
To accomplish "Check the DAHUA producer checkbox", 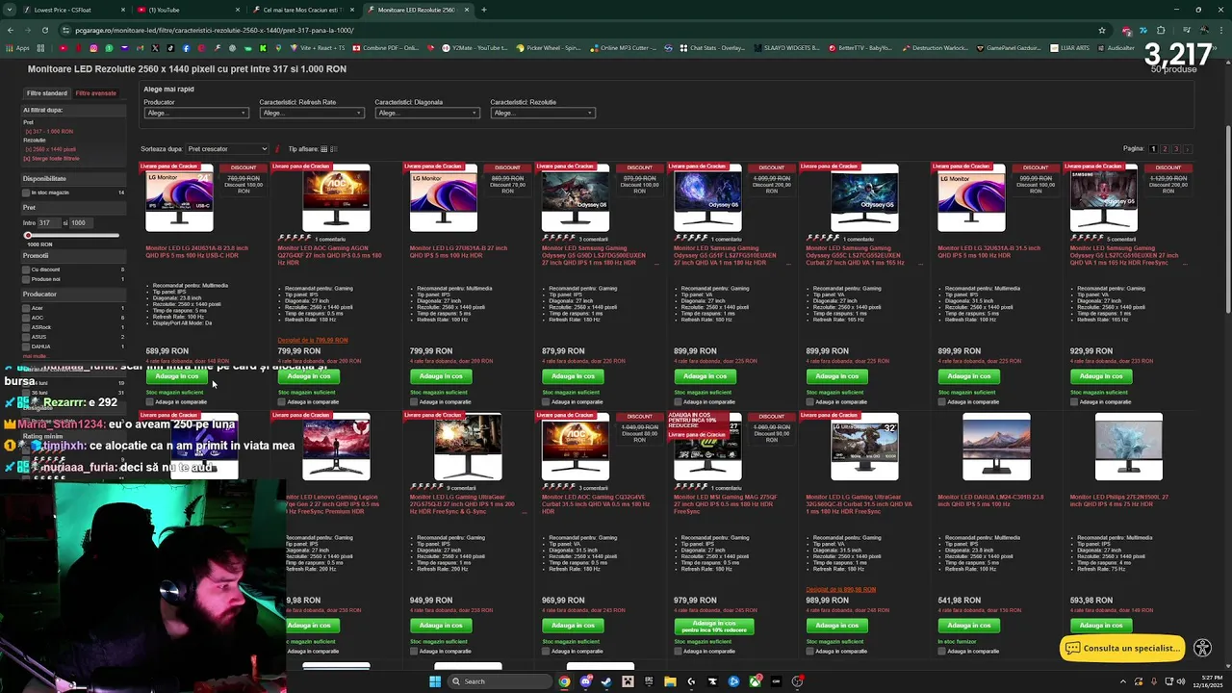I will coord(26,346).
